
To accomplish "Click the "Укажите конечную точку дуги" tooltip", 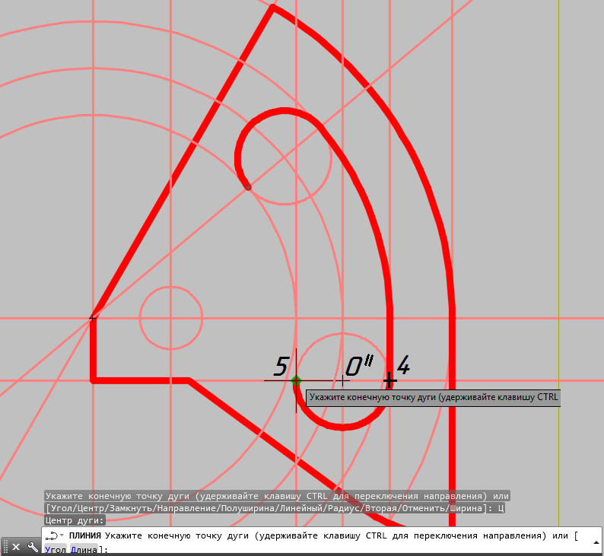I will click(434, 397).
